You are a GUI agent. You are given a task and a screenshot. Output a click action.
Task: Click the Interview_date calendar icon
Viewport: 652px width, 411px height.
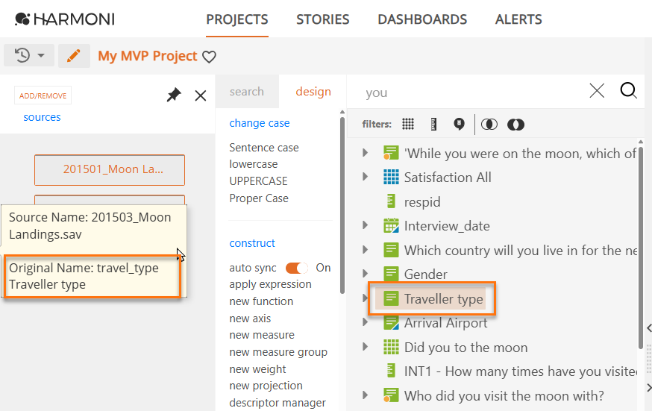click(391, 226)
